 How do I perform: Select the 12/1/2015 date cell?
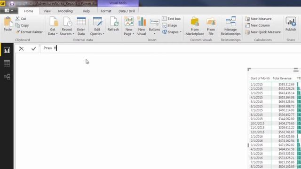(x=257, y=132)
